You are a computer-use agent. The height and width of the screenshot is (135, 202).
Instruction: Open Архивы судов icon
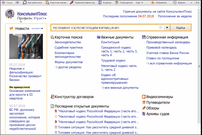(x=144, y=114)
